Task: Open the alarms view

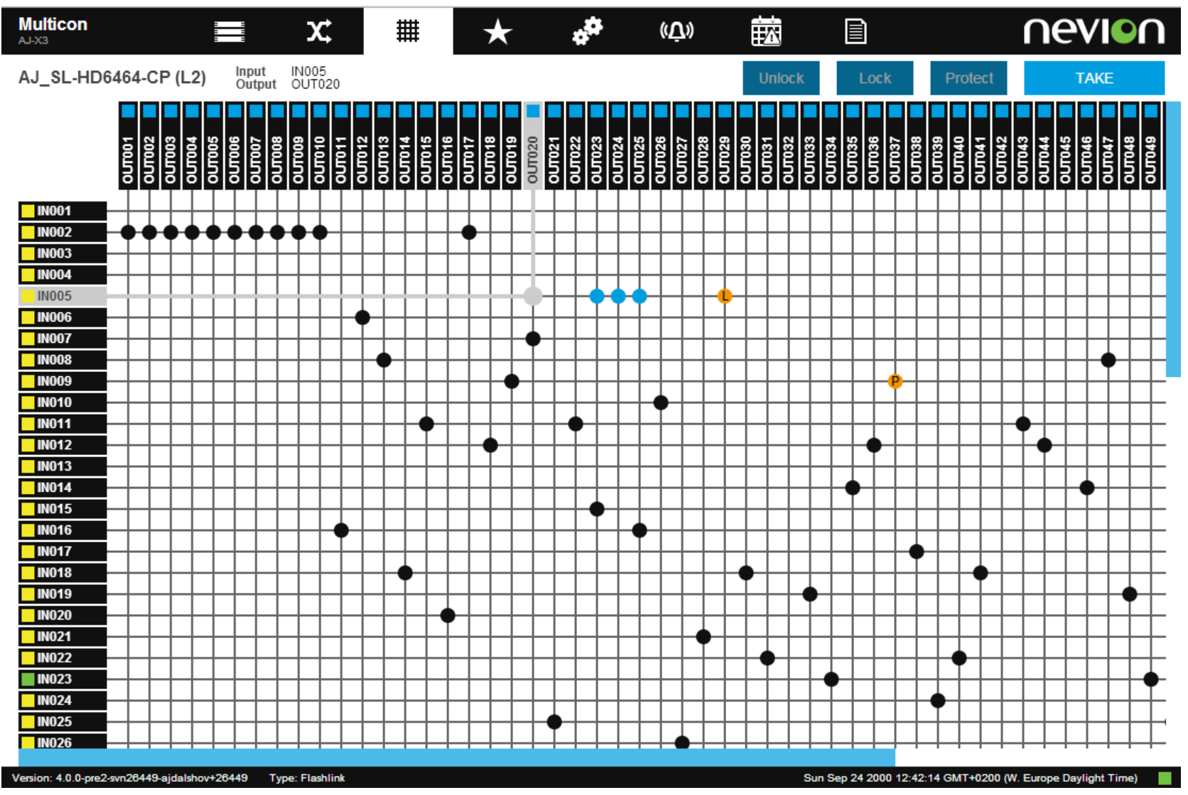Action: click(x=676, y=31)
